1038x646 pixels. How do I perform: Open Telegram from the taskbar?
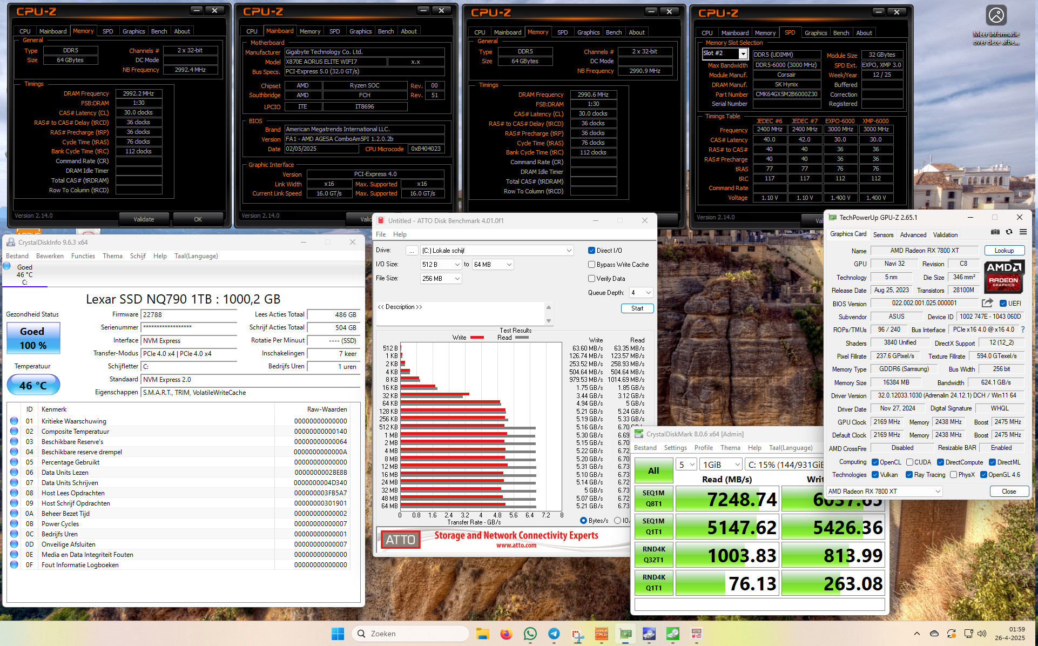(x=554, y=634)
